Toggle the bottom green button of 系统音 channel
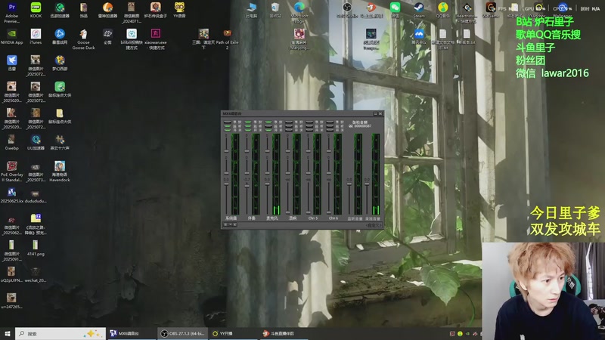The width and height of the screenshot is (605, 340). tap(228, 129)
